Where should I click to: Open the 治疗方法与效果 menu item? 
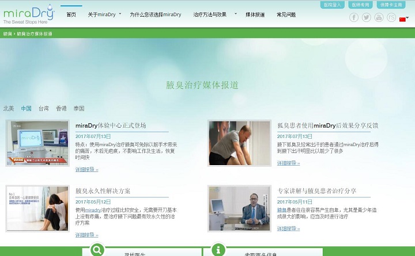(x=210, y=14)
